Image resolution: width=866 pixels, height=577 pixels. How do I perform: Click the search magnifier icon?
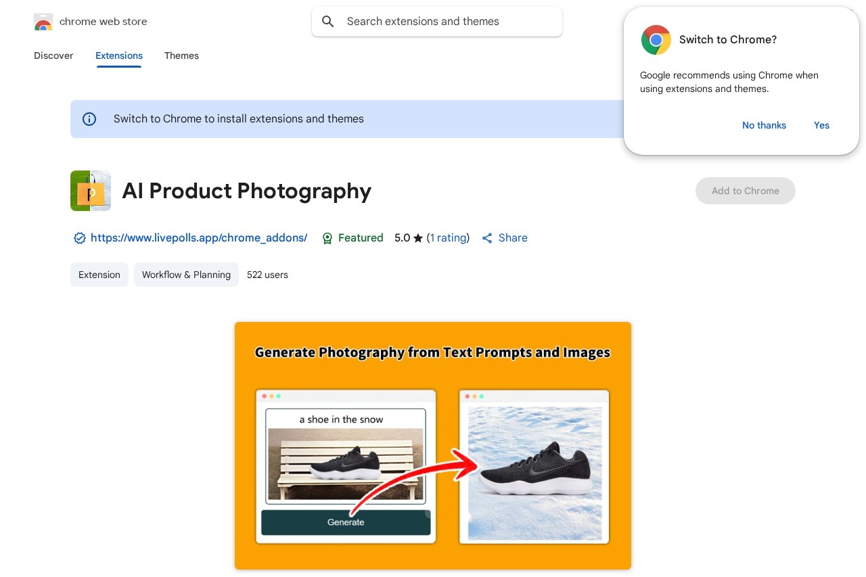(x=328, y=22)
